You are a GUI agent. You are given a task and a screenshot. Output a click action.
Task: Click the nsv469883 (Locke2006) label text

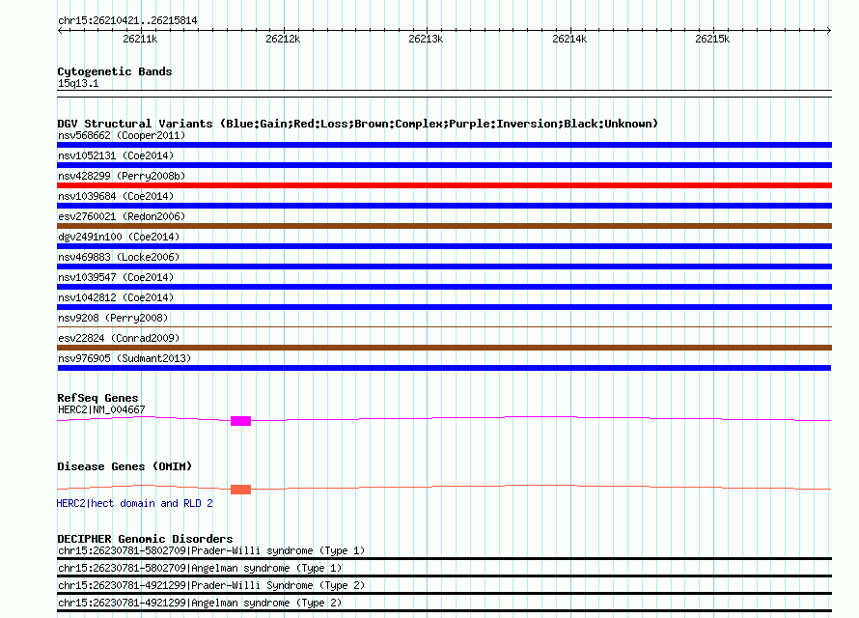[x=119, y=257]
